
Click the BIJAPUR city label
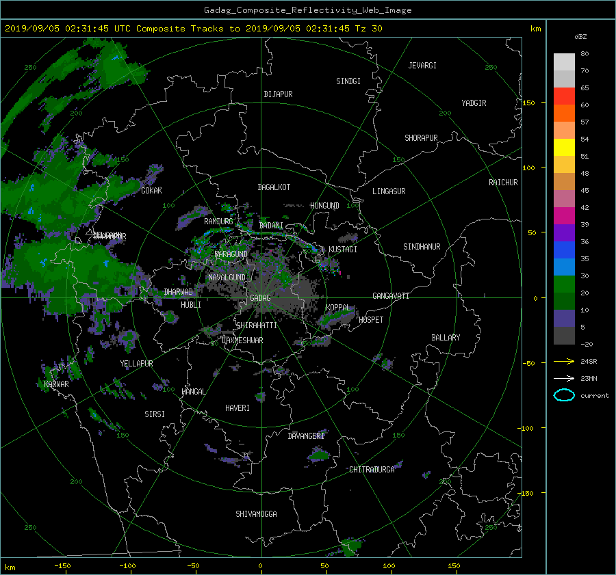[278, 94]
